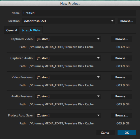Switch to the General tab

(x=12, y=30)
